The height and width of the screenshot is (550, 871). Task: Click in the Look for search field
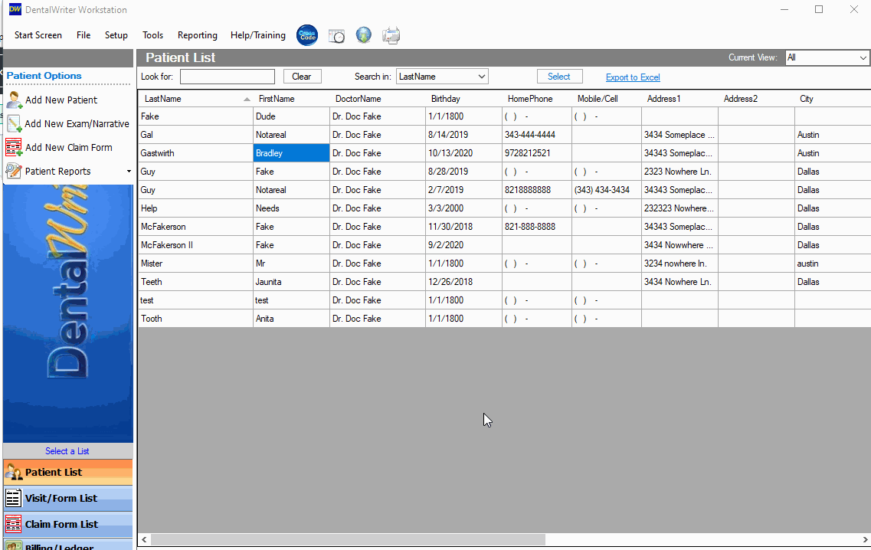click(228, 77)
